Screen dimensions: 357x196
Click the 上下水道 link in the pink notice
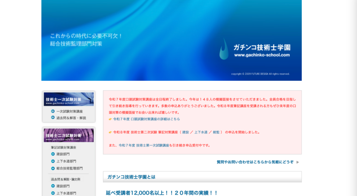pos(201,132)
